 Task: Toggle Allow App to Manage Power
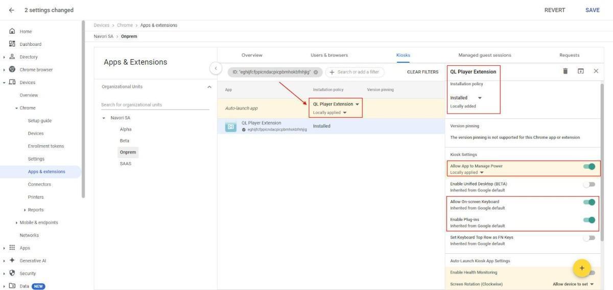point(589,167)
